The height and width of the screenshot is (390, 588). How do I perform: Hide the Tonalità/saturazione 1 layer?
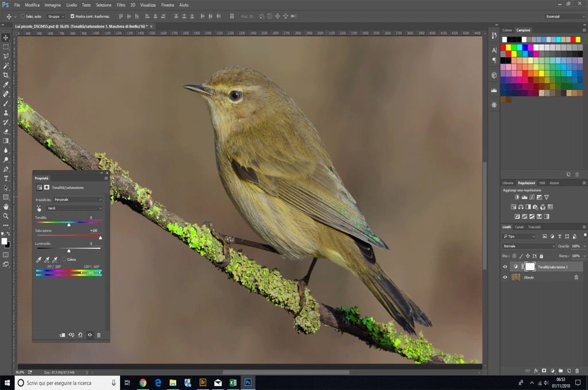[505, 267]
